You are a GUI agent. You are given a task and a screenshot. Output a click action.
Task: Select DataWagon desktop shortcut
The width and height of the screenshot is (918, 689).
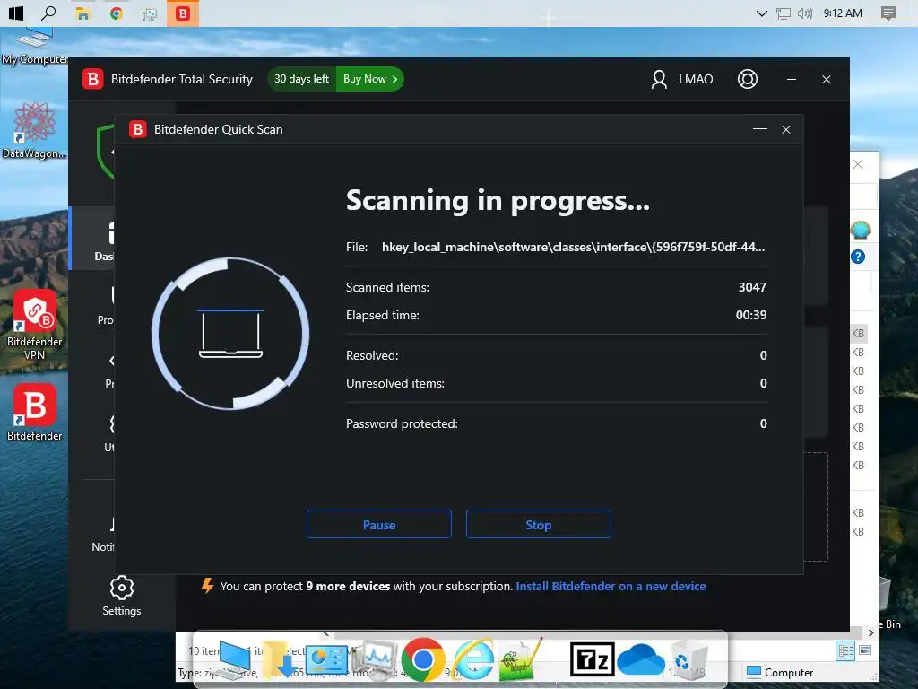tap(34, 130)
